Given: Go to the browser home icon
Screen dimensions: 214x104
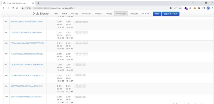Looking at the screenshot, I should [17, 8].
